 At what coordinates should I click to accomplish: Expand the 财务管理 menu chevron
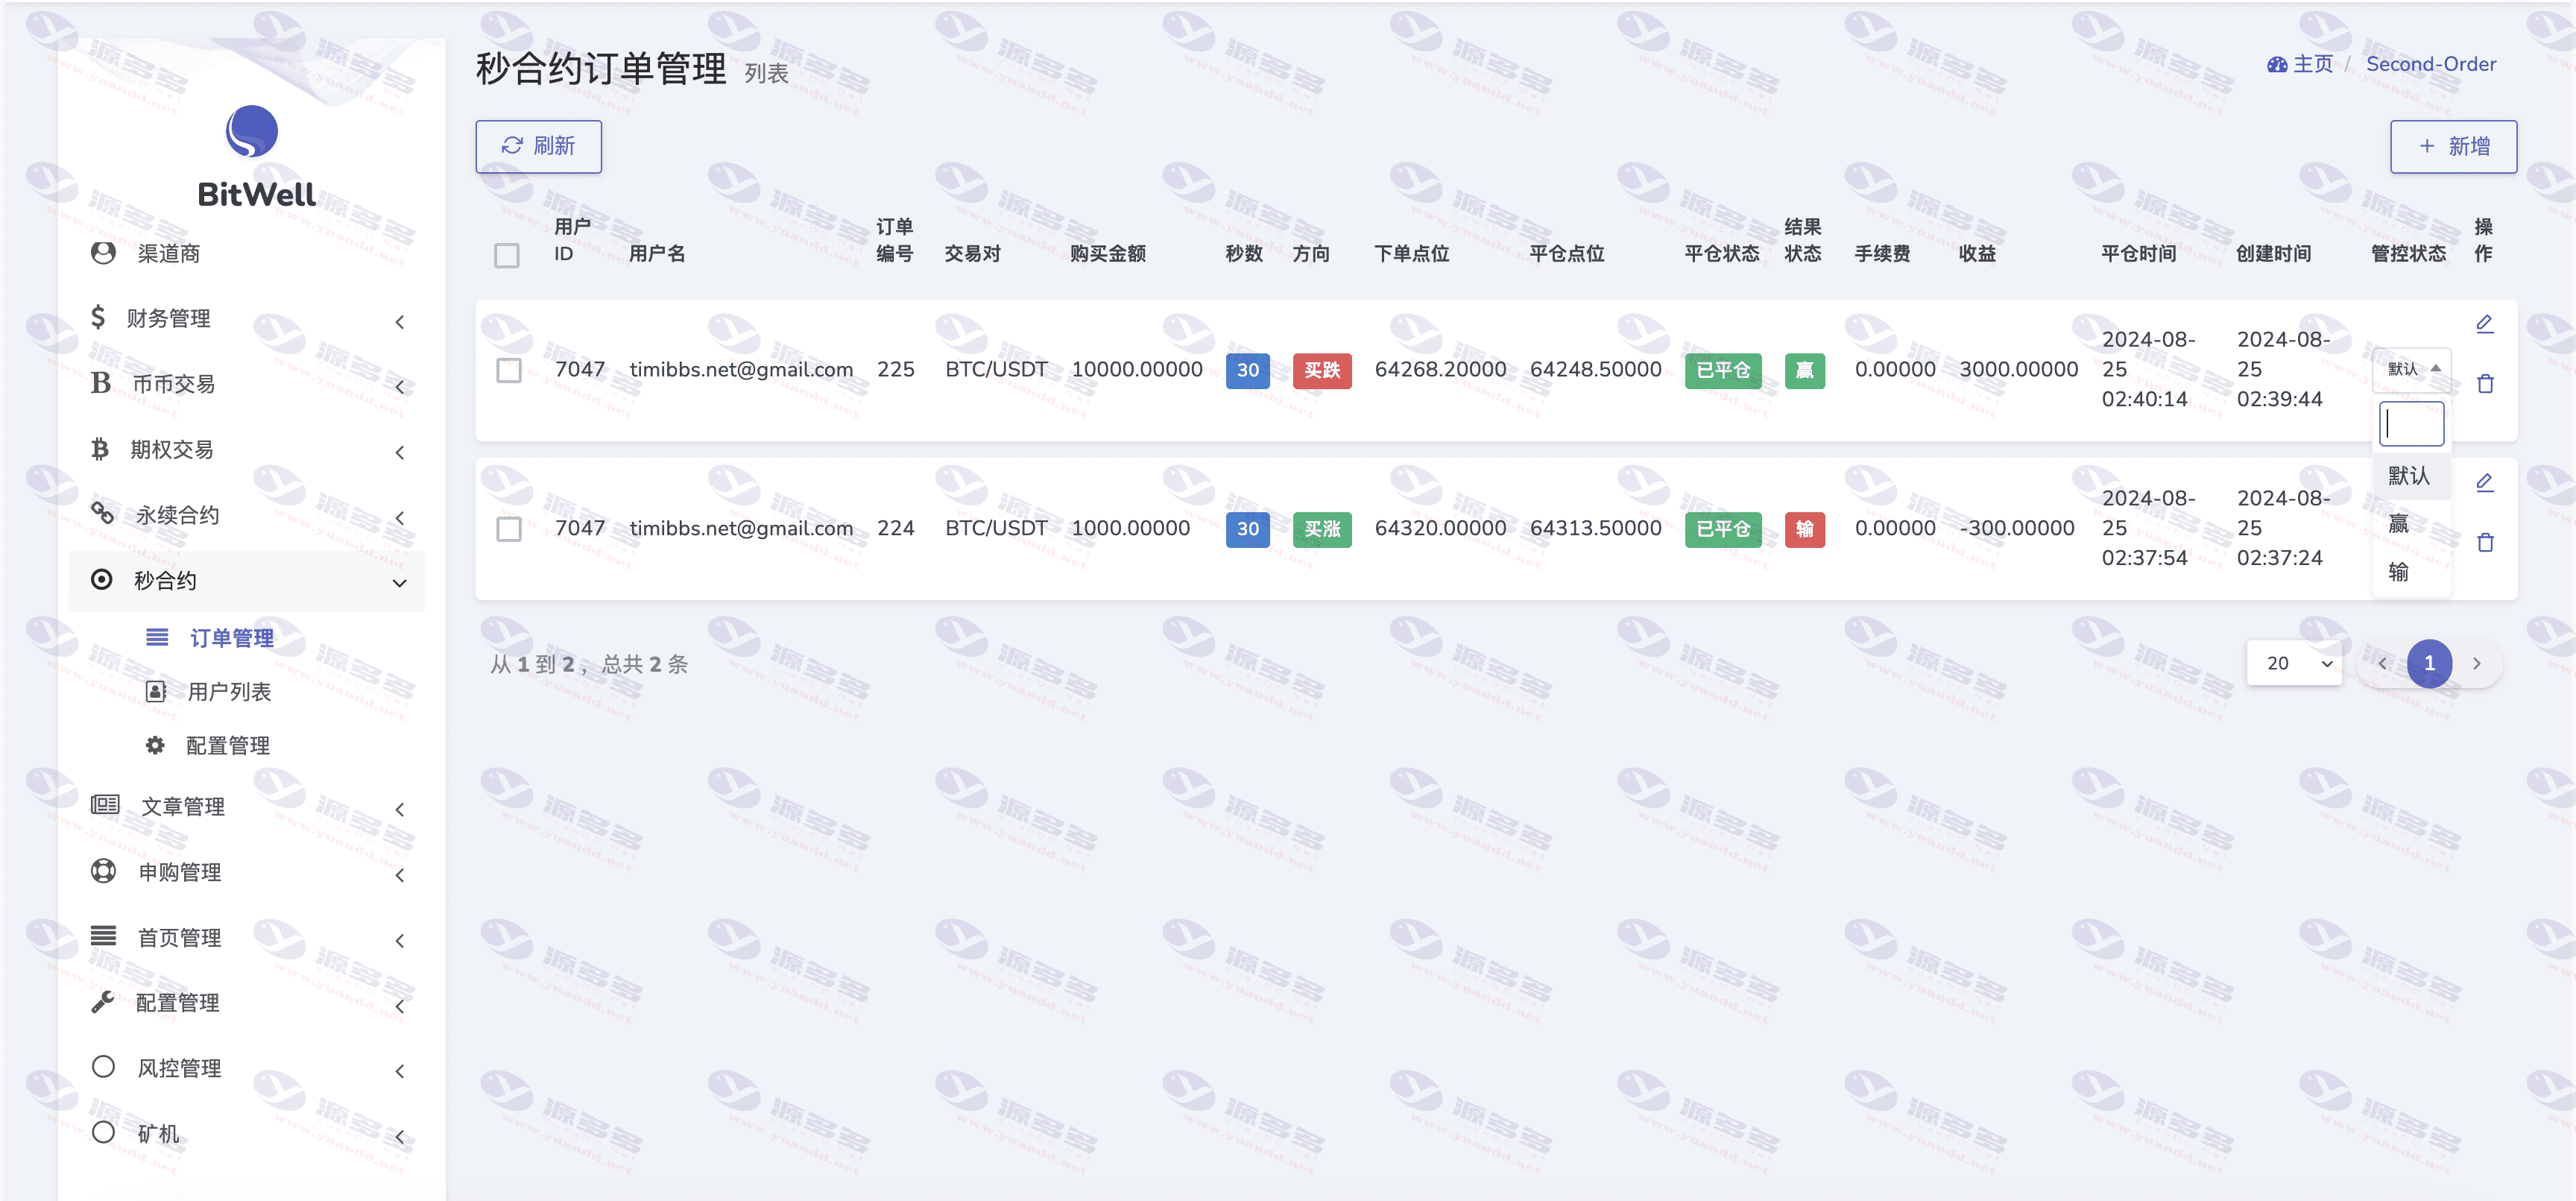(400, 322)
